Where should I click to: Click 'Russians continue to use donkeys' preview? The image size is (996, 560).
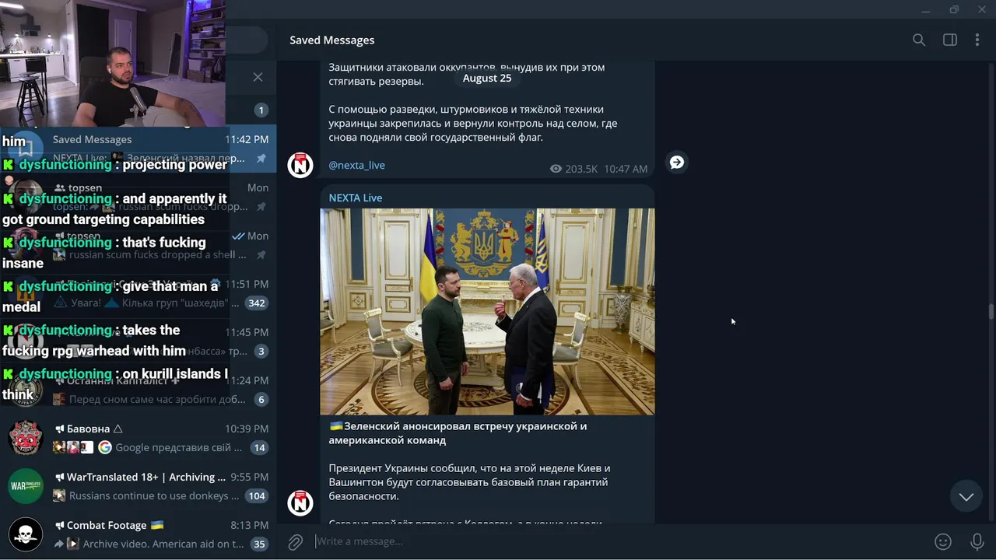tap(154, 495)
